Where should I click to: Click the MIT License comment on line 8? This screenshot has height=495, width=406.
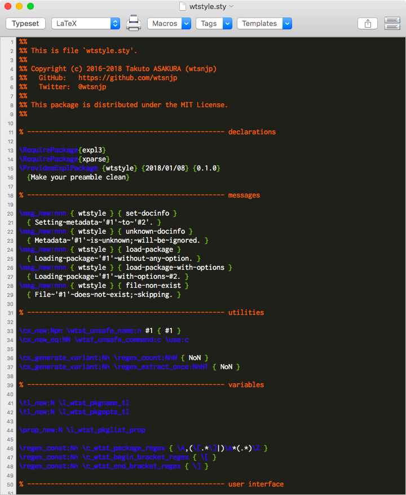(123, 105)
